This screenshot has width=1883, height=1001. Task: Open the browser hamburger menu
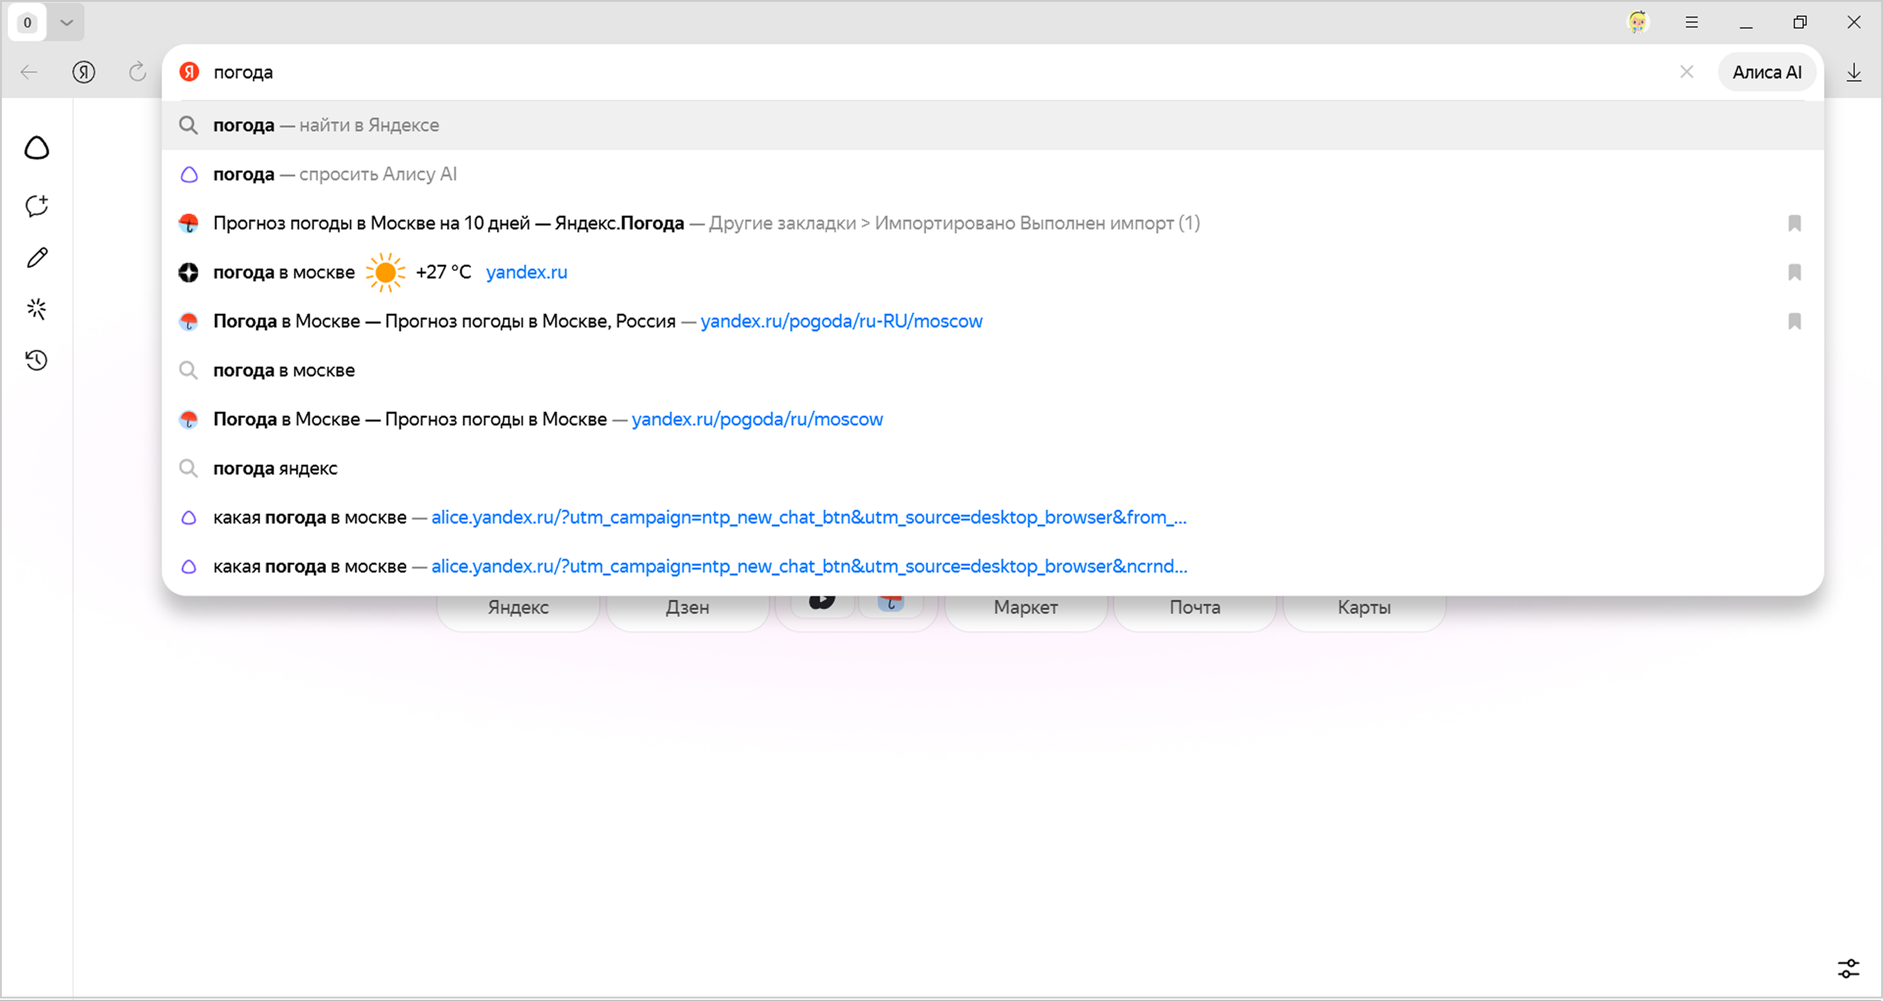[x=1692, y=23]
